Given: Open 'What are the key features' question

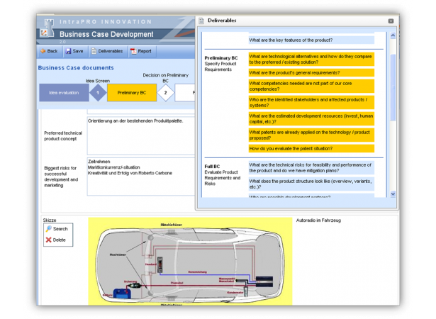Looking at the screenshot, I should click(x=311, y=40).
